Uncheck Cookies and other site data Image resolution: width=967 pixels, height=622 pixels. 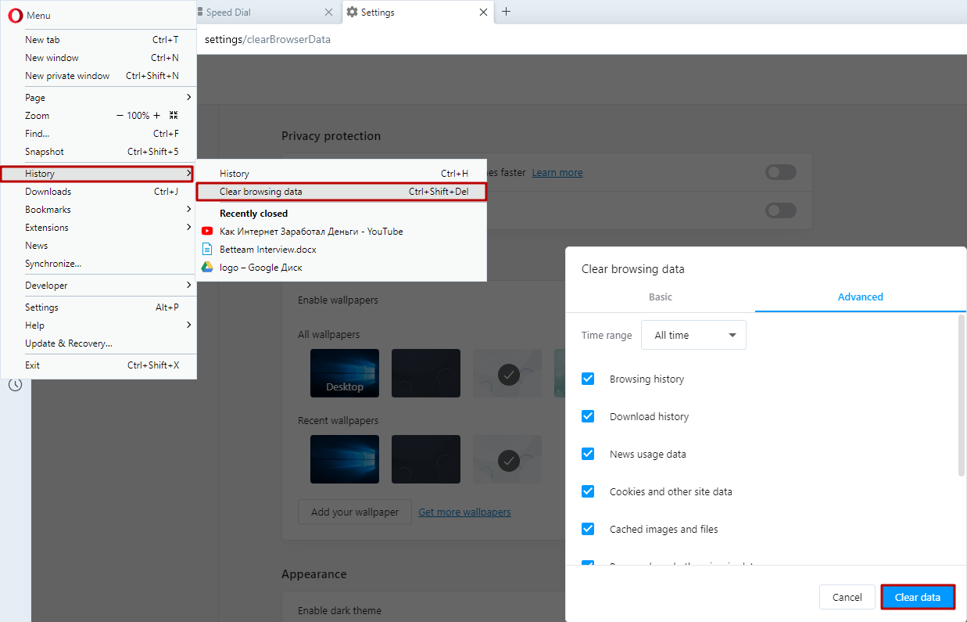click(588, 491)
